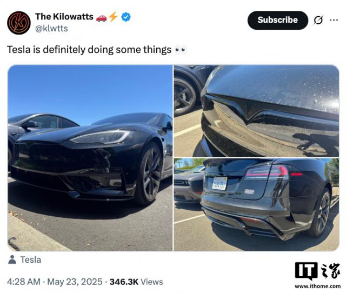Open The Kilowatts display name link
This screenshot has width=346, height=293.
coord(64,17)
